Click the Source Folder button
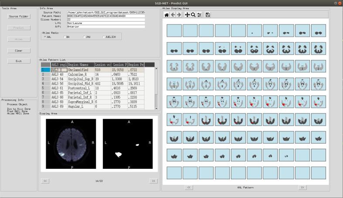Screen dimensions: 343x198 click(x=19, y=17)
